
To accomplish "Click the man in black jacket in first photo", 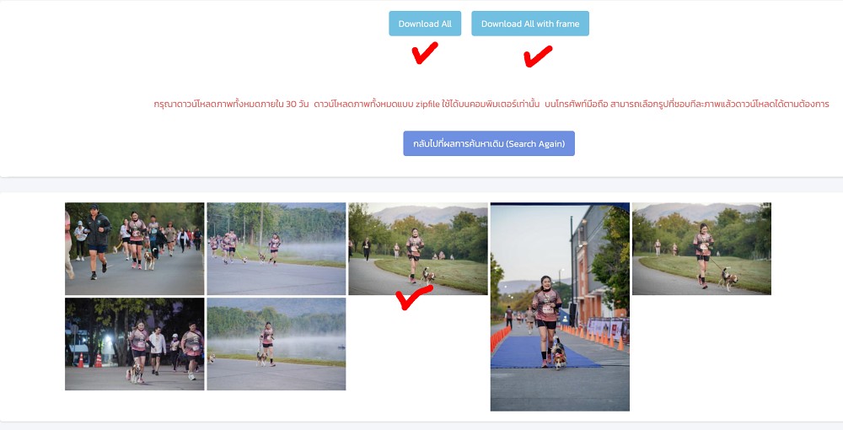I will tap(97, 241).
